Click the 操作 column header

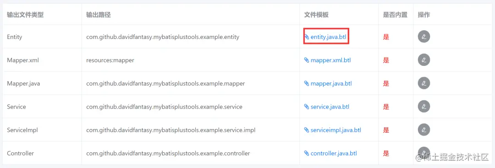coord(423,15)
